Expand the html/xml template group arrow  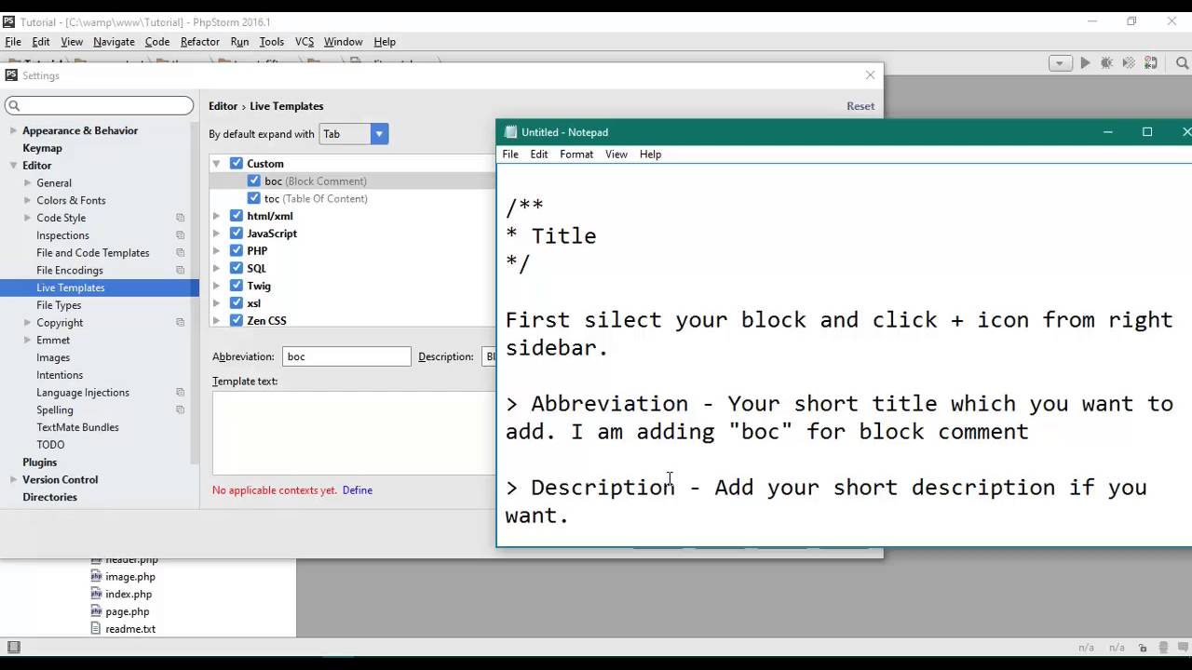tap(217, 216)
